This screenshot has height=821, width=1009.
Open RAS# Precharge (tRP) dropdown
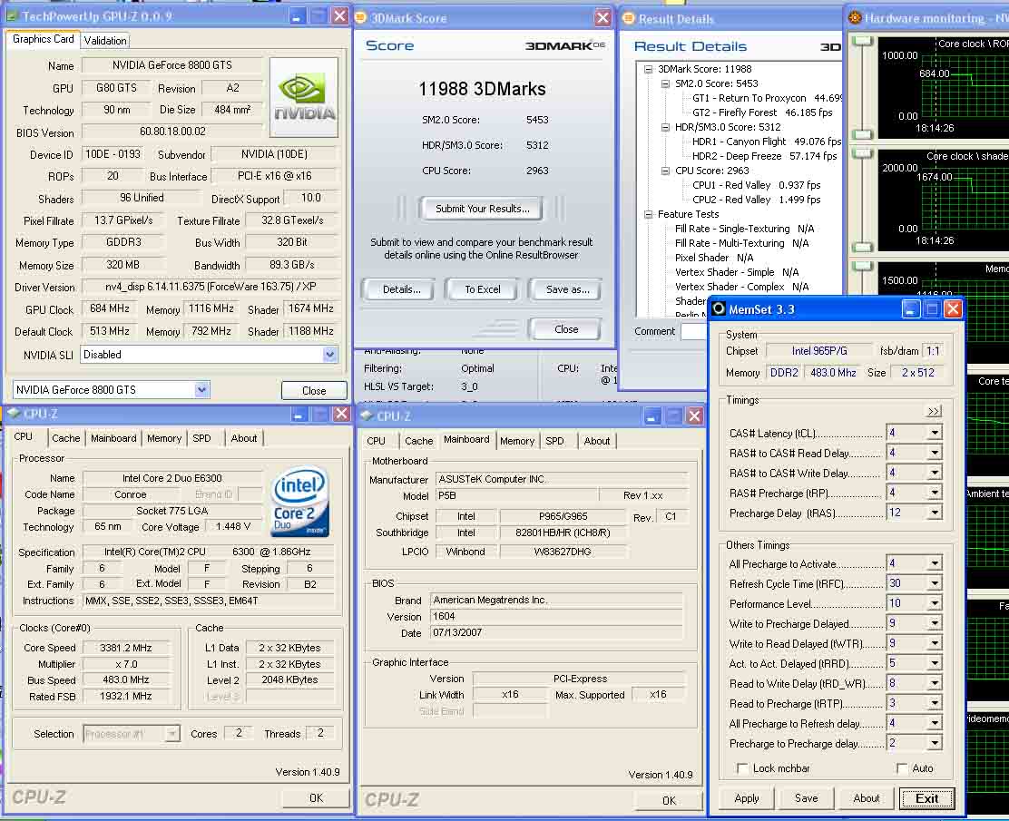pyautogui.click(x=935, y=493)
